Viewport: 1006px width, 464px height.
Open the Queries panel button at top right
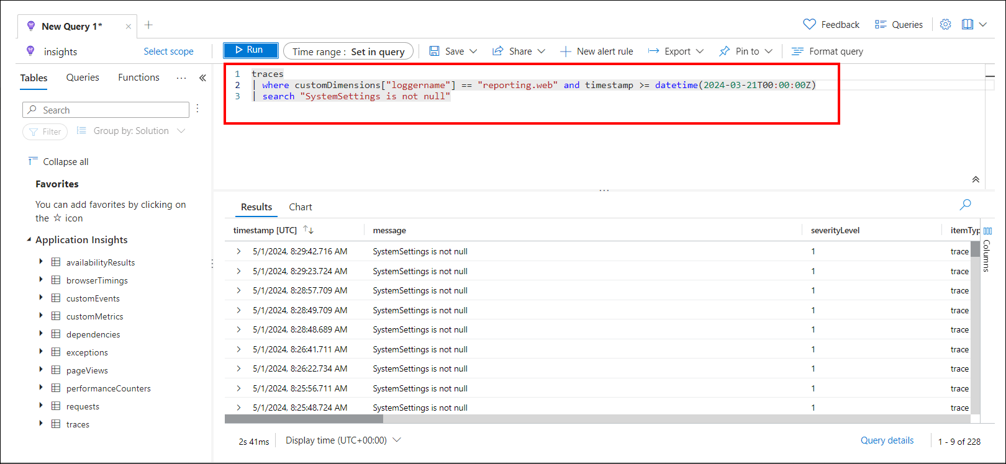pos(899,24)
